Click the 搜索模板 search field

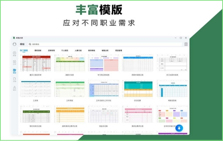click(x=105, y=44)
